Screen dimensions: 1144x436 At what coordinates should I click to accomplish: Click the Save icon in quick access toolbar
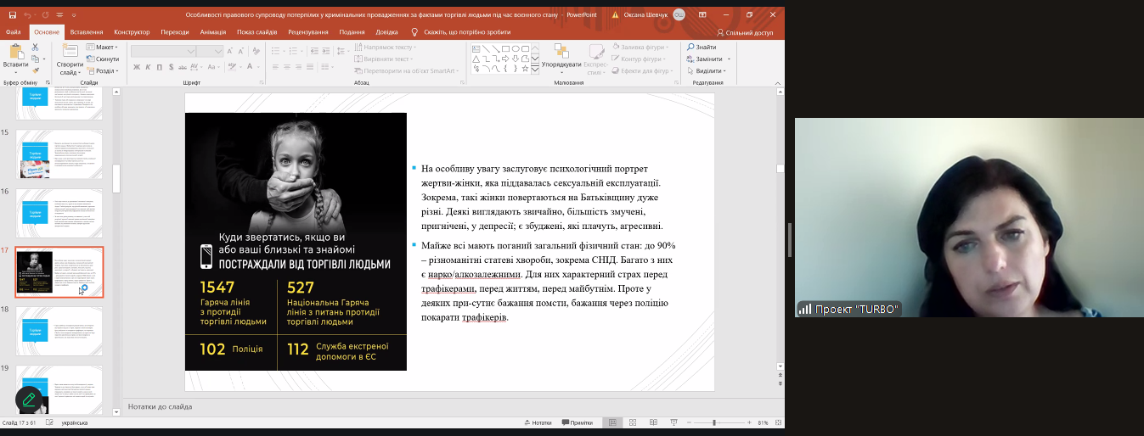13,14
